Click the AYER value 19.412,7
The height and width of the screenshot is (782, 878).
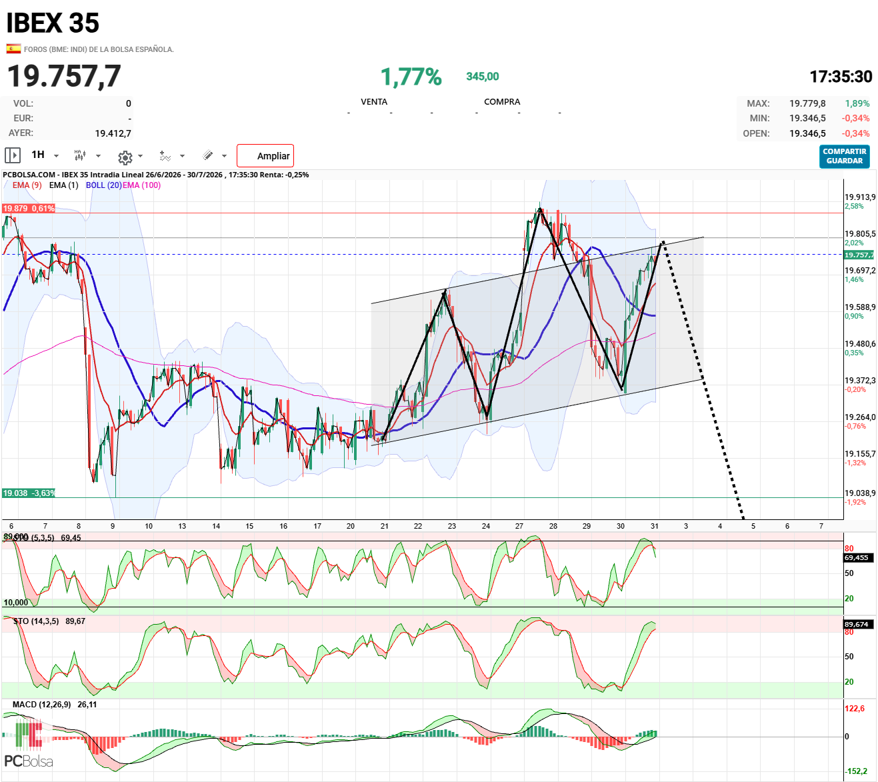[113, 133]
